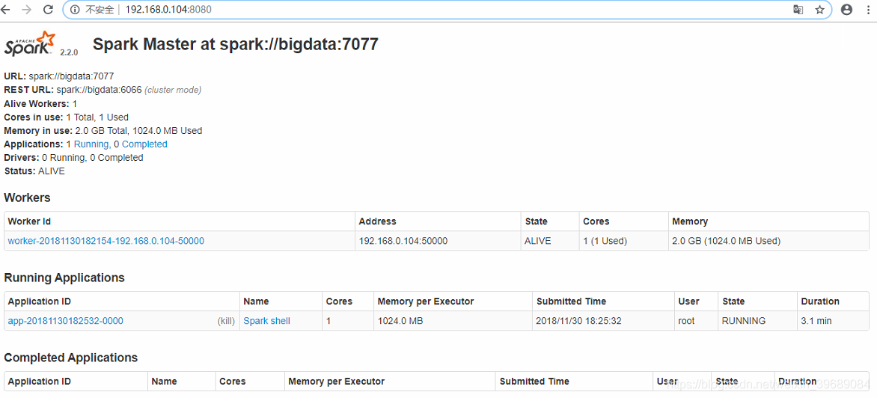Click the 'REST URL: spark://bigdata:6066' line

[103, 90]
